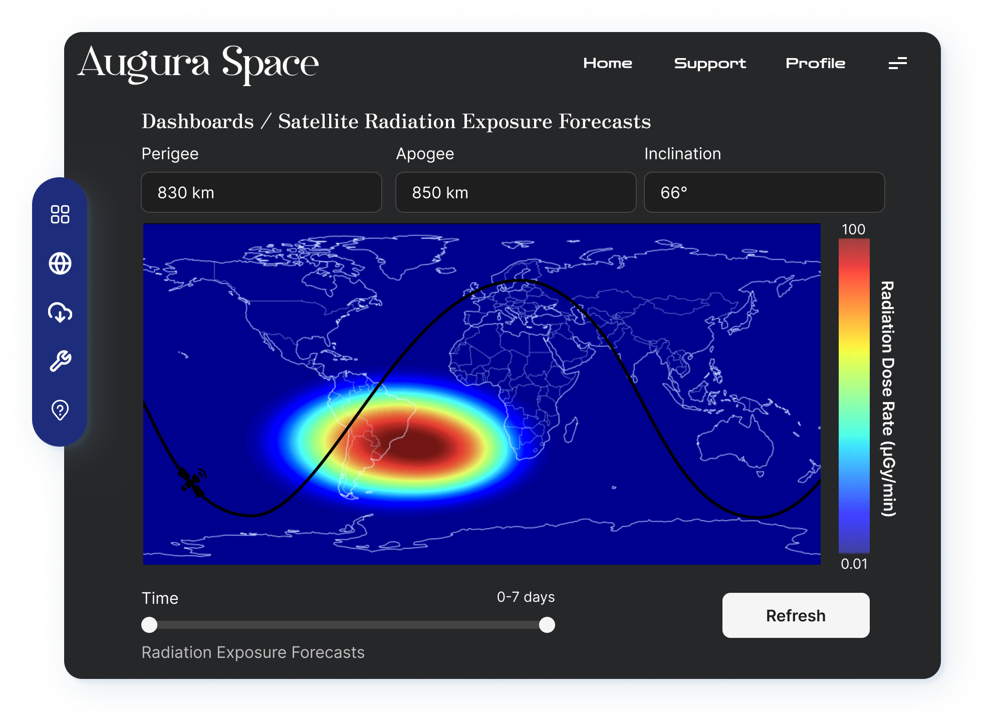989x727 pixels.
Task: Click the cloud download sidebar icon
Action: pos(60,312)
